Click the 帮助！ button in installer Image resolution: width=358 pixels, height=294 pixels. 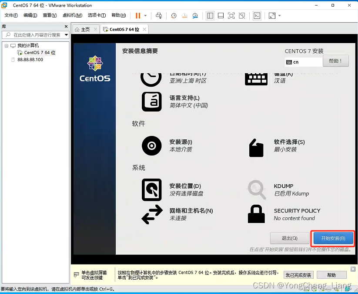point(336,61)
